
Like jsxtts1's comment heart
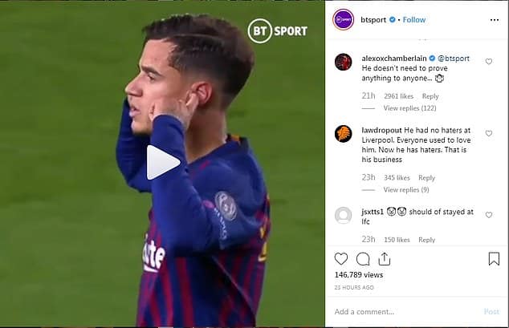point(489,215)
